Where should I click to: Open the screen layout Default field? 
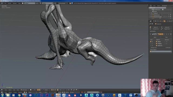30,3
